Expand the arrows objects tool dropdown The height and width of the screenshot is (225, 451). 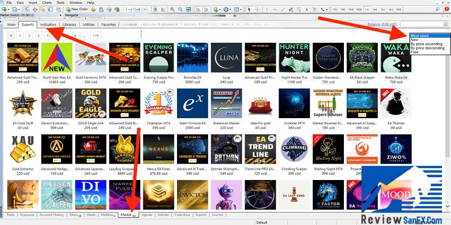324,9
